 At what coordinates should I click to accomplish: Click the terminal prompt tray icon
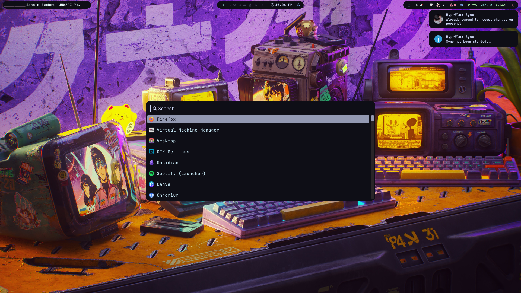[x=444, y=5]
